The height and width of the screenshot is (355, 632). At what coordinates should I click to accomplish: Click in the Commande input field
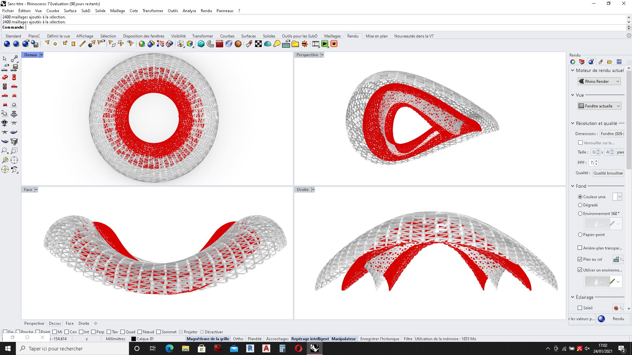pos(326,28)
